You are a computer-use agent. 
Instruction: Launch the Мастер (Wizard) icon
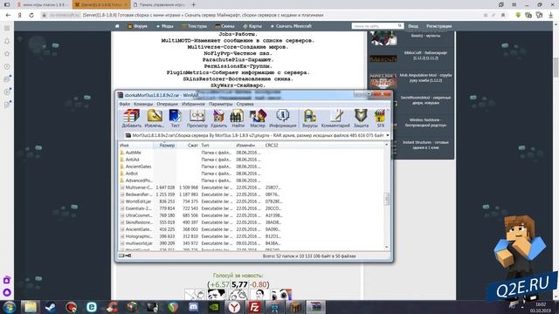(x=258, y=119)
